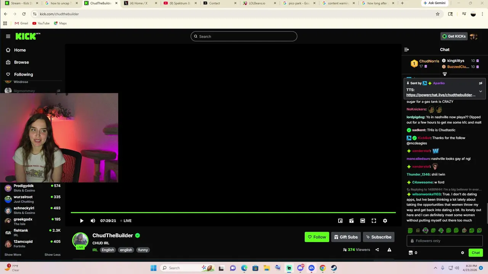
Task: Open Steam from taskbar
Action: 334,268
